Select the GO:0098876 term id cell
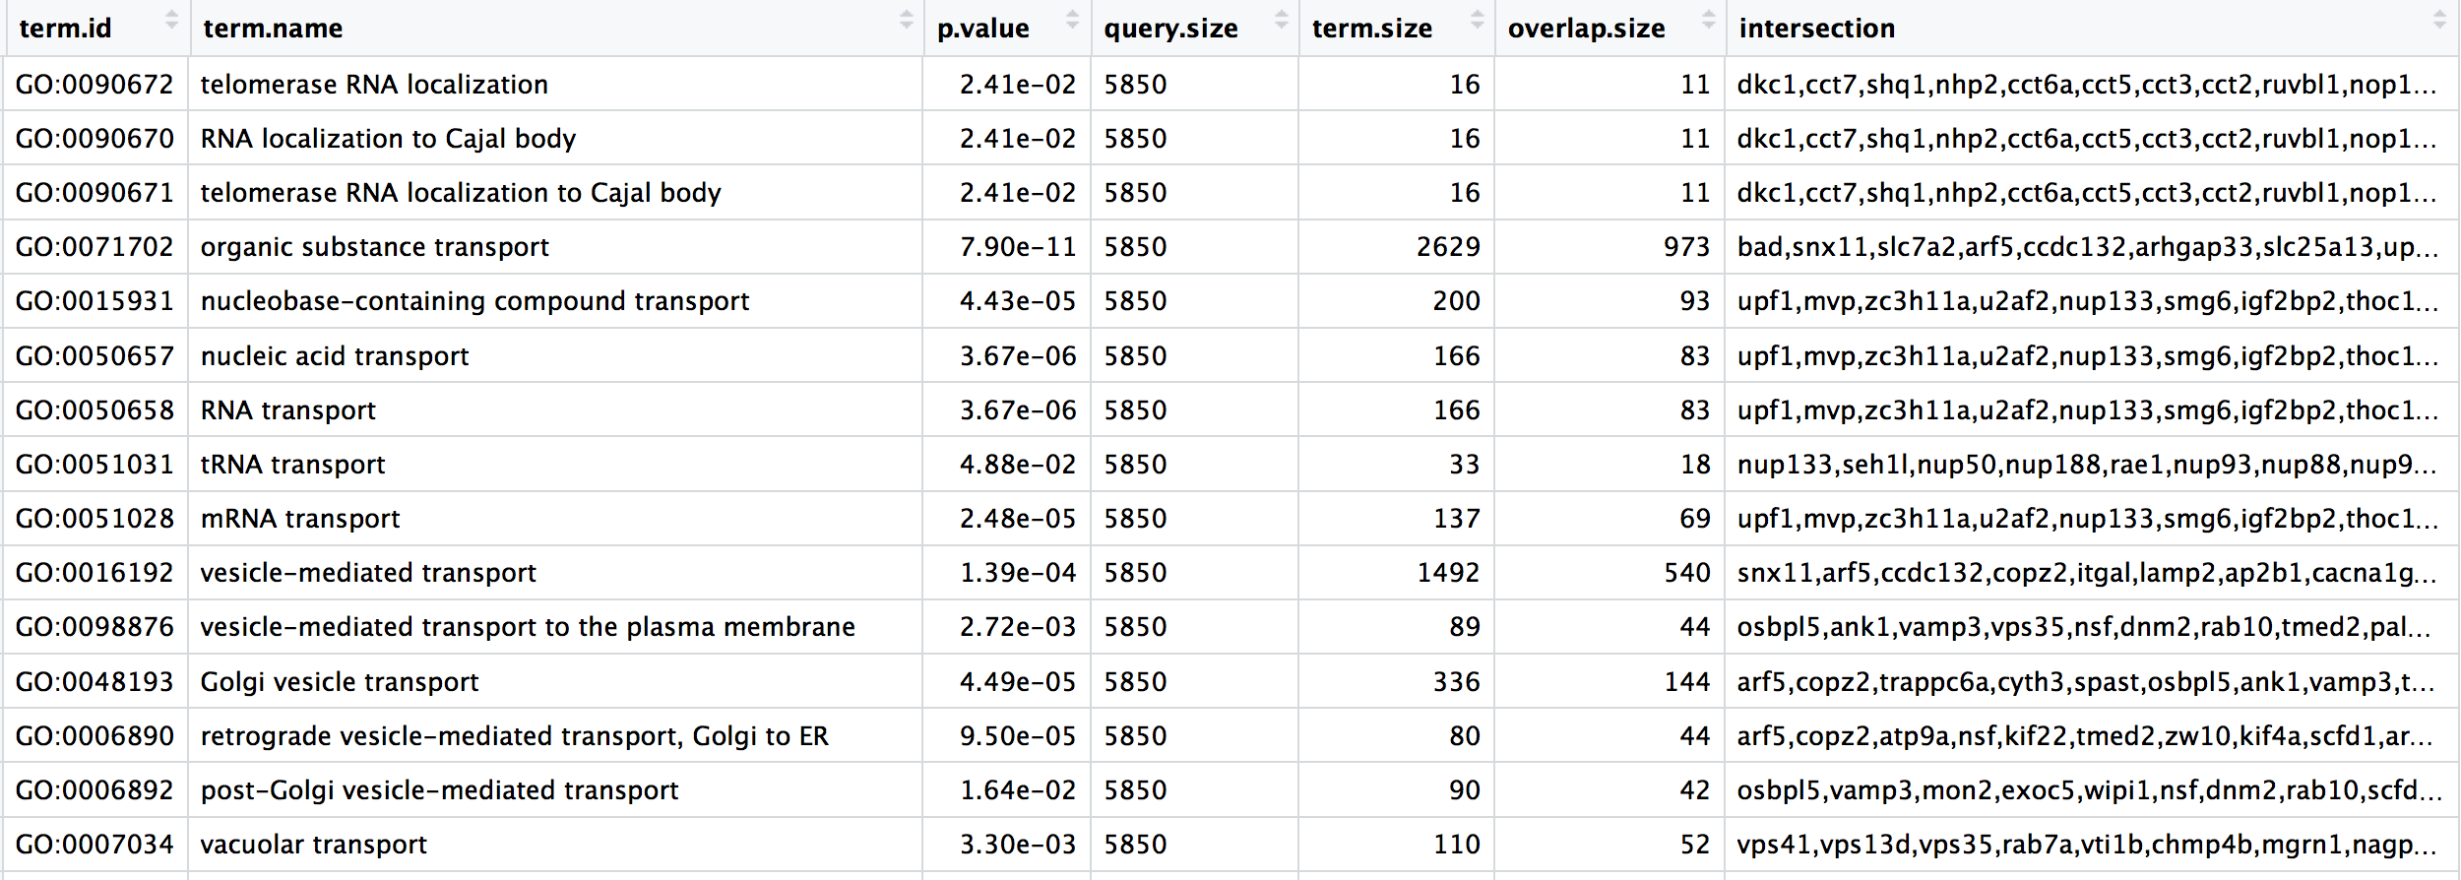Viewport: 2461px width, 880px height. [95, 627]
